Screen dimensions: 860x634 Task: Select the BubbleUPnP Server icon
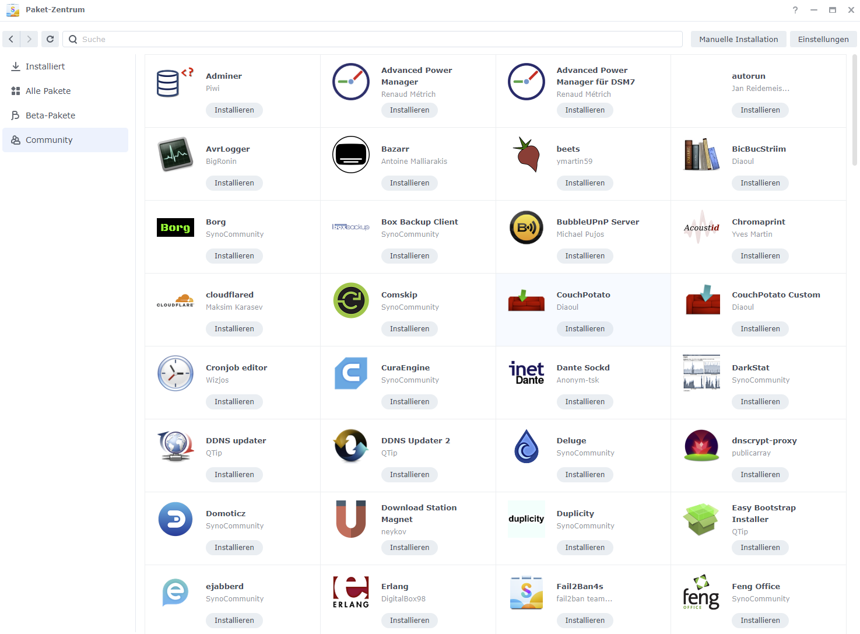pos(526,227)
